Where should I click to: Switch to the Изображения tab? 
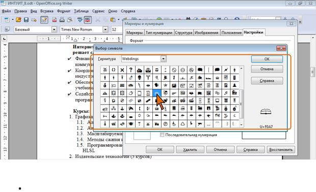[206, 33]
